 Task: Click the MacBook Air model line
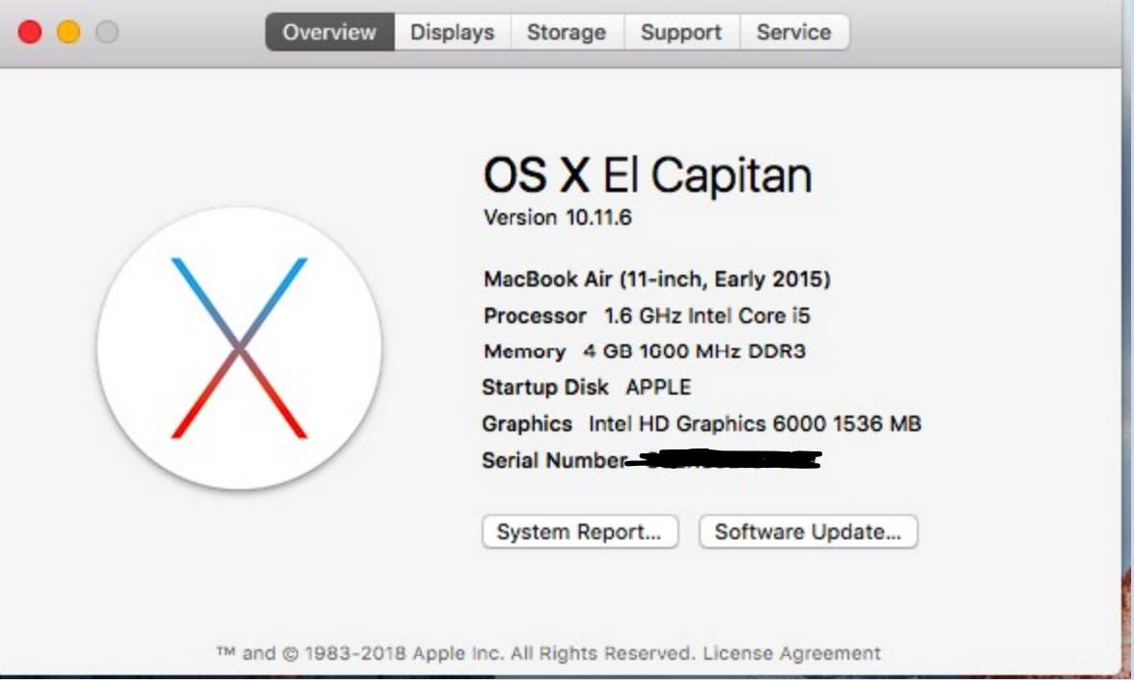pyautogui.click(x=657, y=280)
